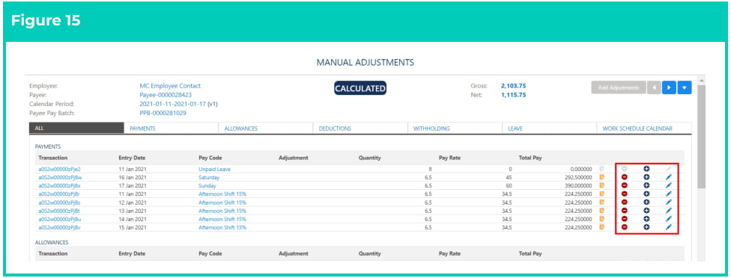Image resolution: width=731 pixels, height=278 pixels.
Task: Click the scrollbar up arrow
Action: (702, 81)
